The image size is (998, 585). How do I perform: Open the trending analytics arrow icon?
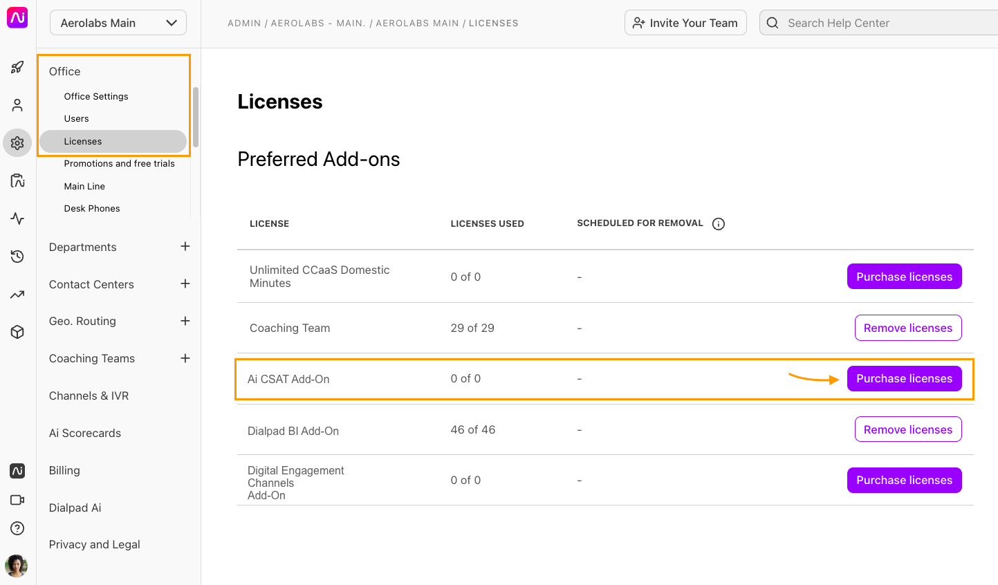click(x=17, y=295)
